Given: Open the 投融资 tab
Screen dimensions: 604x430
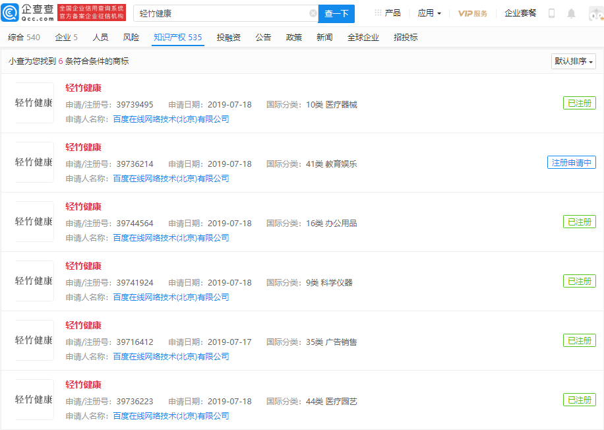Looking at the screenshot, I should coord(228,38).
